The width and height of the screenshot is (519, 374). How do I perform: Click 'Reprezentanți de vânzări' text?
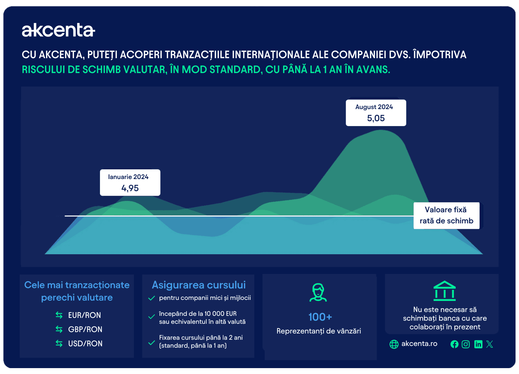coord(319,331)
